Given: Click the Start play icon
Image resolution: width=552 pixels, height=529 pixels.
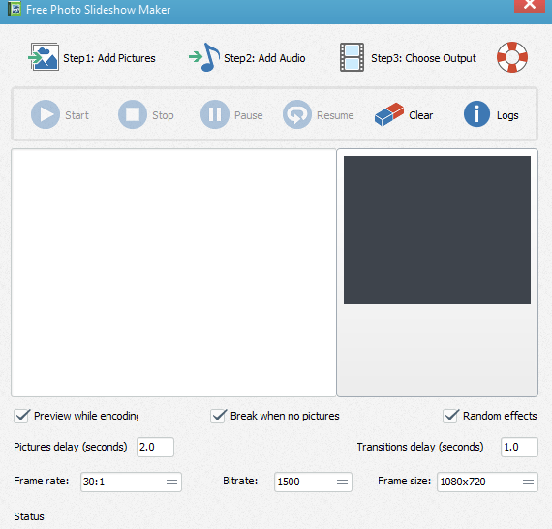Looking at the screenshot, I should [x=46, y=114].
